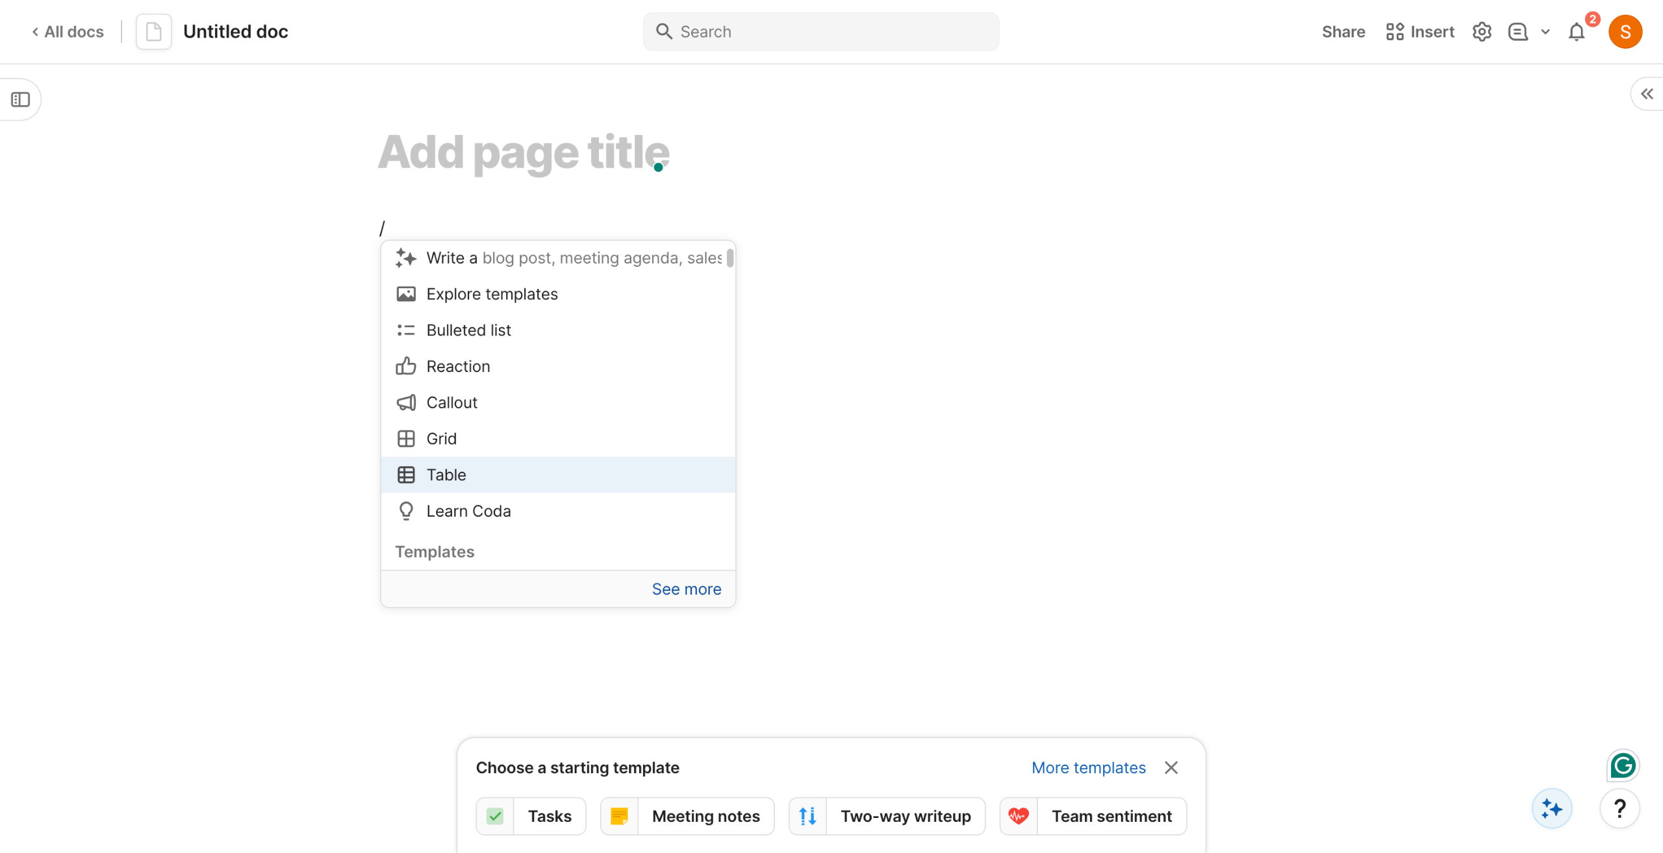Select Table from slash menu
This screenshot has height=853, width=1663.
446,475
